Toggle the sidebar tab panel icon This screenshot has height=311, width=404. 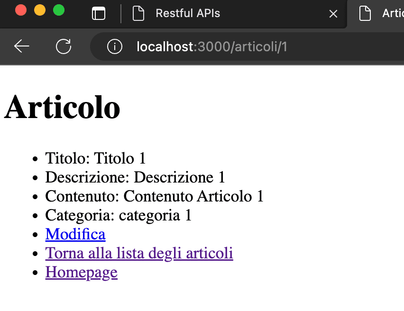[99, 13]
